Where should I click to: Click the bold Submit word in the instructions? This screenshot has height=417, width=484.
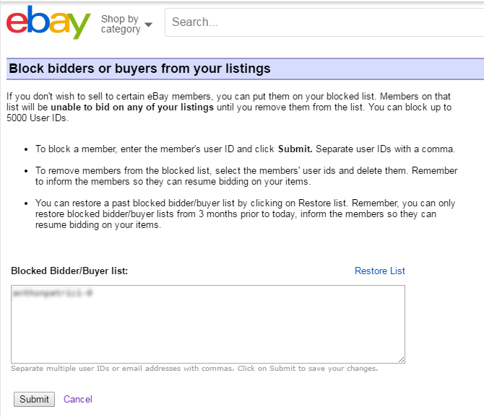(295, 149)
